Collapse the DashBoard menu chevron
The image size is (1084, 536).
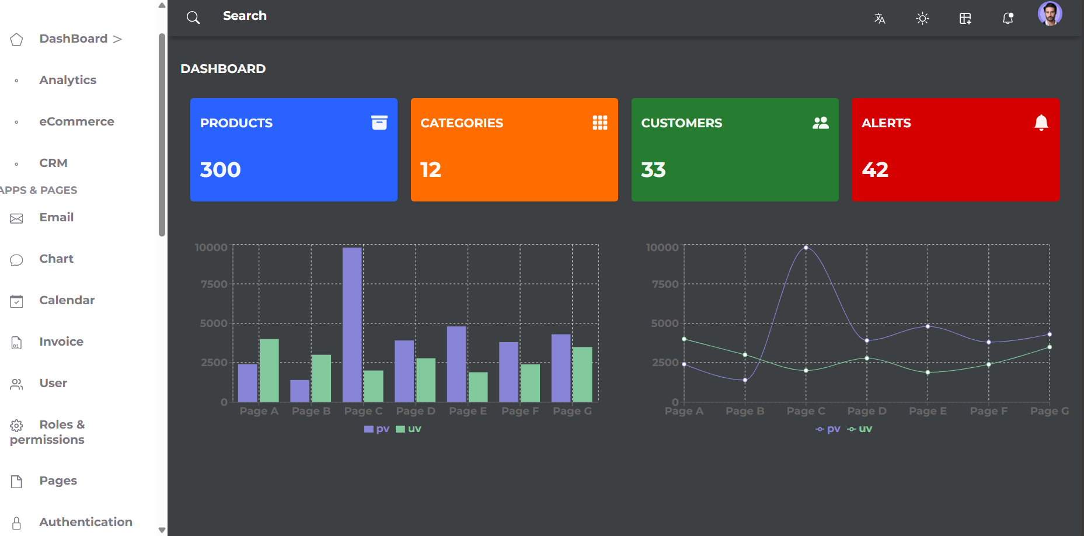click(117, 39)
